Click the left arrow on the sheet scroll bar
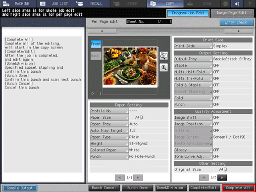 tap(102, 31)
